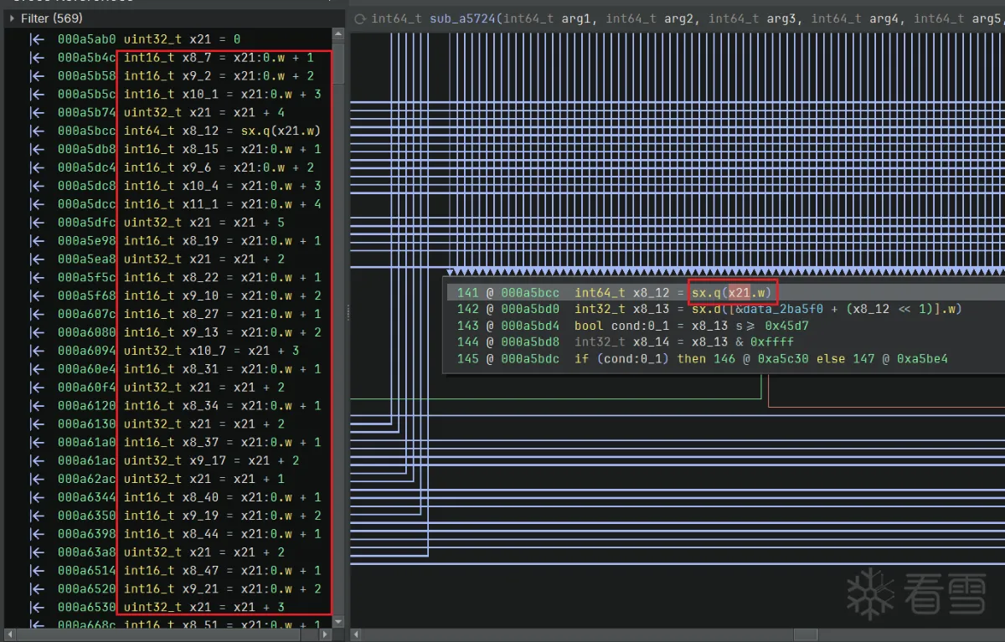Expand the Filter (569) disclosure triangle
This screenshot has width=1005, height=642.
coord(13,18)
